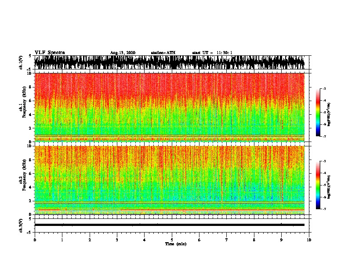The image size is (348, 269).
Task: Click the time axis tick label "5"
Action: [172, 240]
